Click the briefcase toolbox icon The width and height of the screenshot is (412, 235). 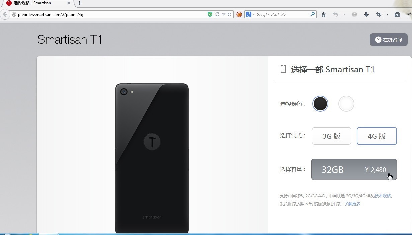[x=397, y=14]
